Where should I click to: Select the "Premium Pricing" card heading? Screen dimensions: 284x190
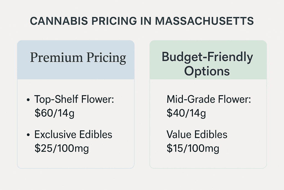[x=78, y=58]
